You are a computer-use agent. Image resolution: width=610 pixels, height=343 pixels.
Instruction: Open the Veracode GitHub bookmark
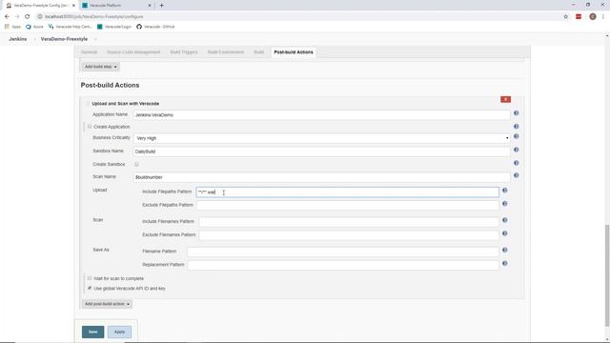155,27
